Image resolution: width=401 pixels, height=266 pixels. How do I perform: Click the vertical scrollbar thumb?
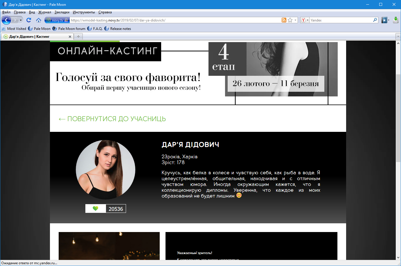[398, 118]
